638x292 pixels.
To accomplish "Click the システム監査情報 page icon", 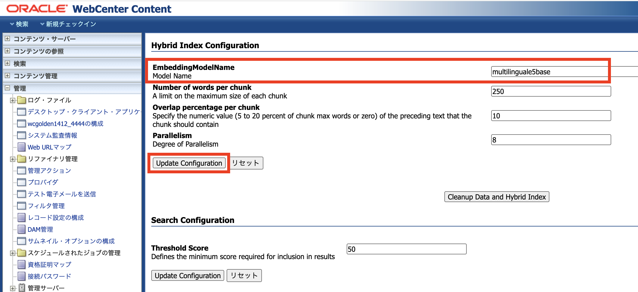I will point(21,135).
